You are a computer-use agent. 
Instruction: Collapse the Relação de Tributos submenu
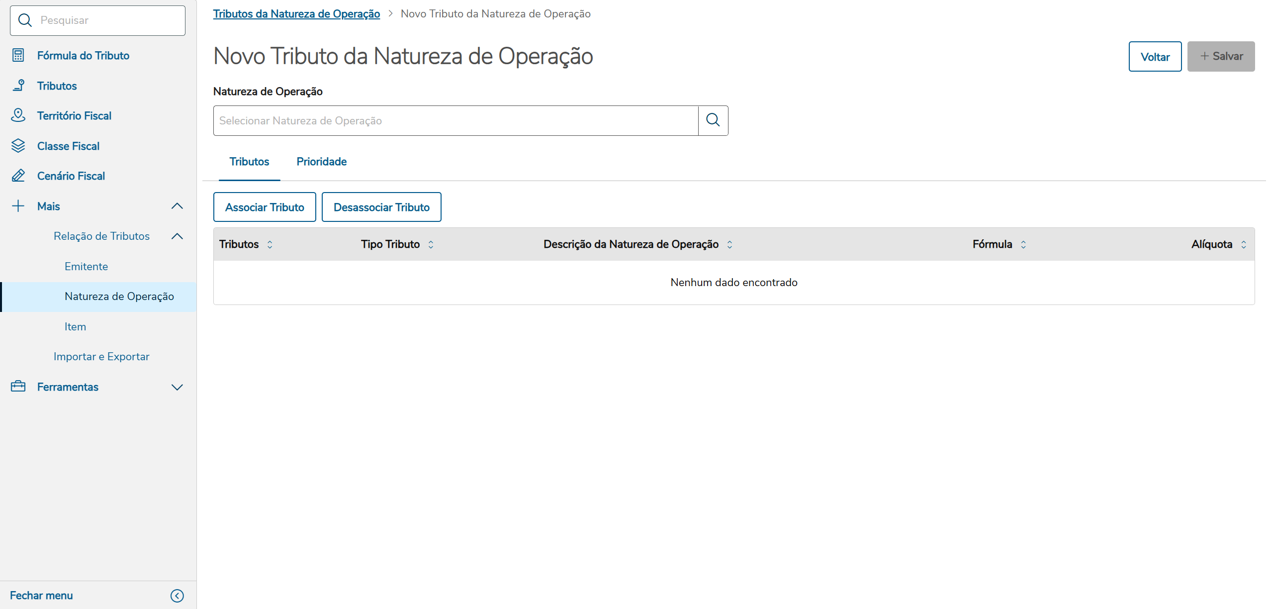click(177, 236)
